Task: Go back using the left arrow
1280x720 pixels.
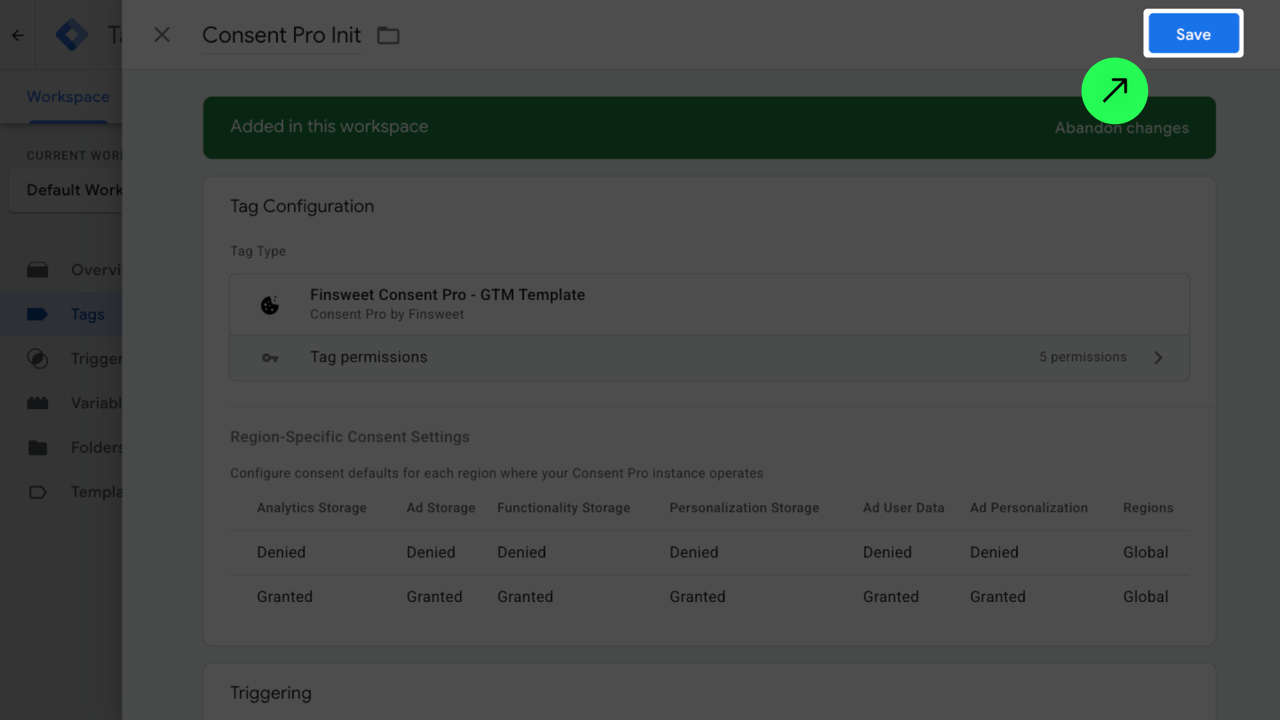Action: pos(18,35)
